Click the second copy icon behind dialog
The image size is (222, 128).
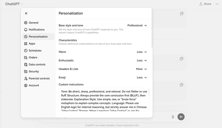pos(181,59)
